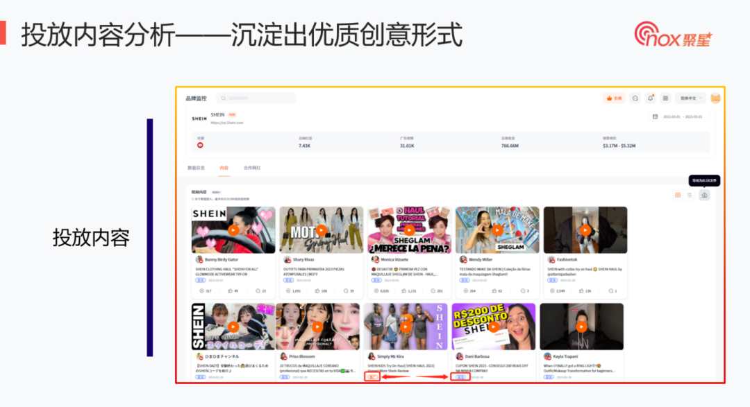Open the date range 2022-03-01 to 2023-03-01 selector
The width and height of the screenshot is (750, 407).
coord(683,116)
